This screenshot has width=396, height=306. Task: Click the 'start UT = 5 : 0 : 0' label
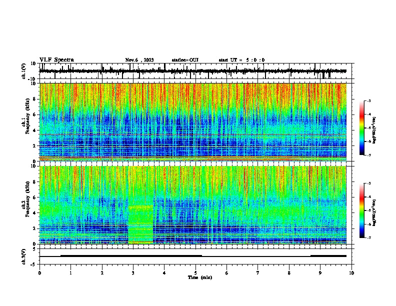tap(241, 60)
